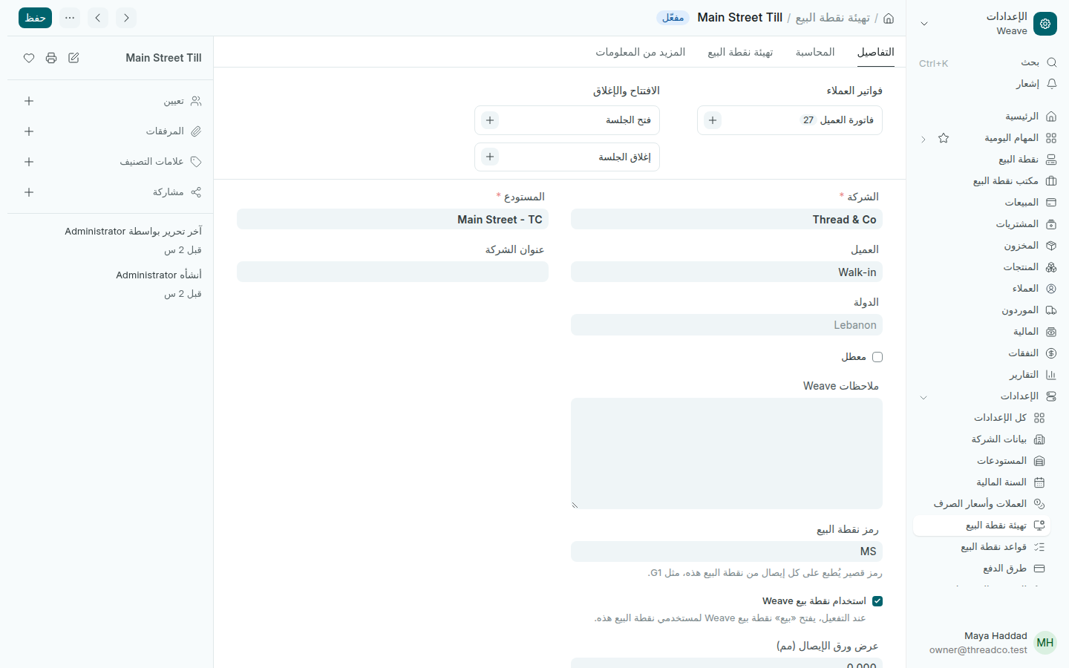Switch to المحاسبة tab
This screenshot has height=668, width=1069.
[815, 52]
